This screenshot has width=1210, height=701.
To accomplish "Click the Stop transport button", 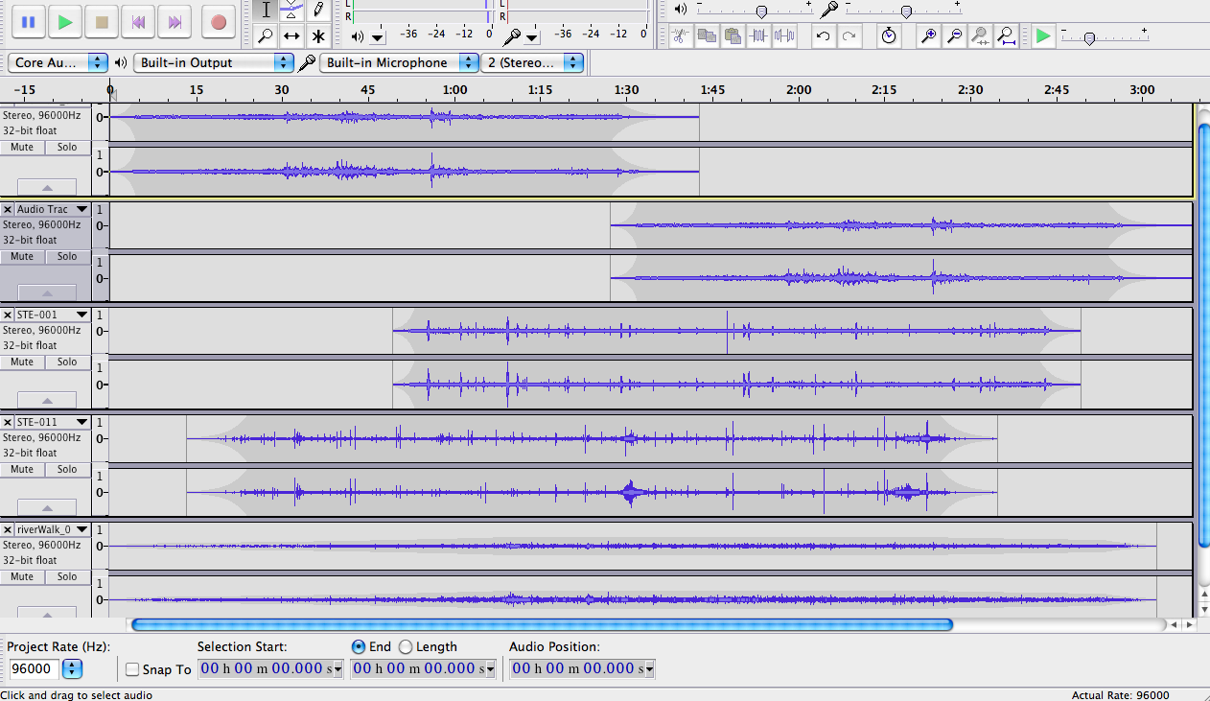I will (x=102, y=21).
